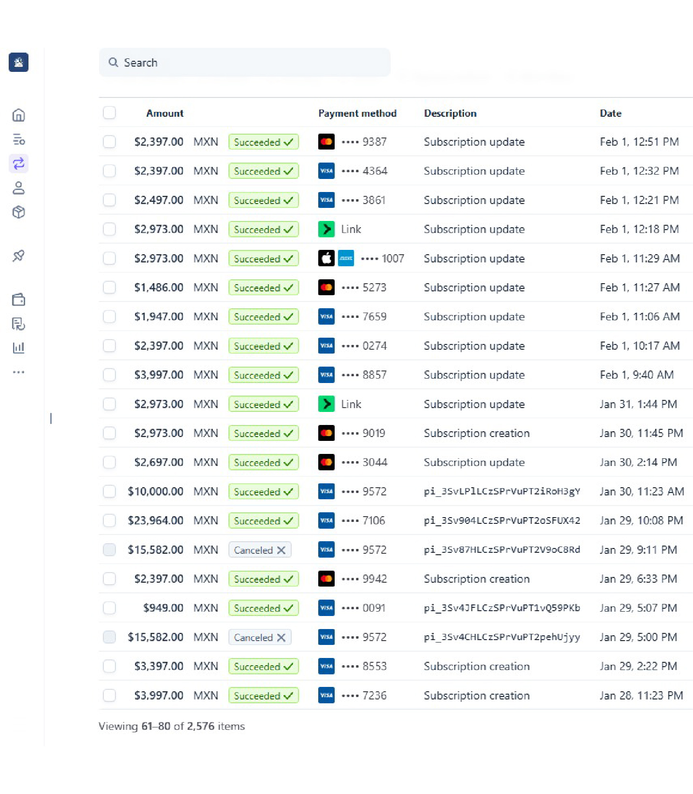Click the pin icon in the sidebar
Image resolution: width=693 pixels, height=794 pixels.
tap(18, 256)
